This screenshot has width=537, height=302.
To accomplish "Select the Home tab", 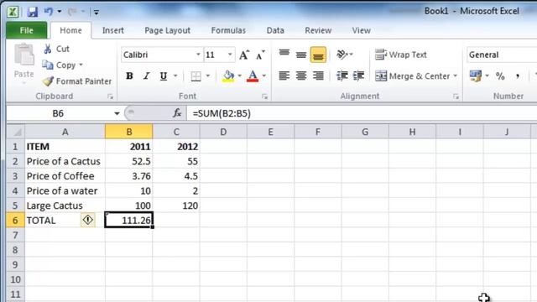I will click(x=70, y=30).
